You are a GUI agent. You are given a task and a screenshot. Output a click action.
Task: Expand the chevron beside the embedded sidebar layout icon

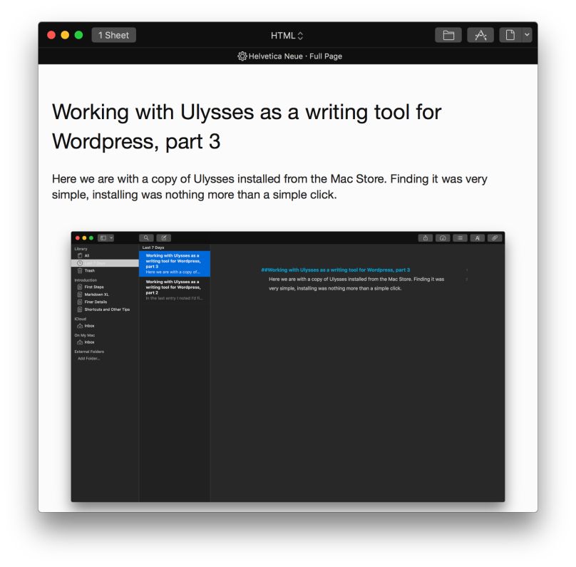pyautogui.click(x=111, y=237)
